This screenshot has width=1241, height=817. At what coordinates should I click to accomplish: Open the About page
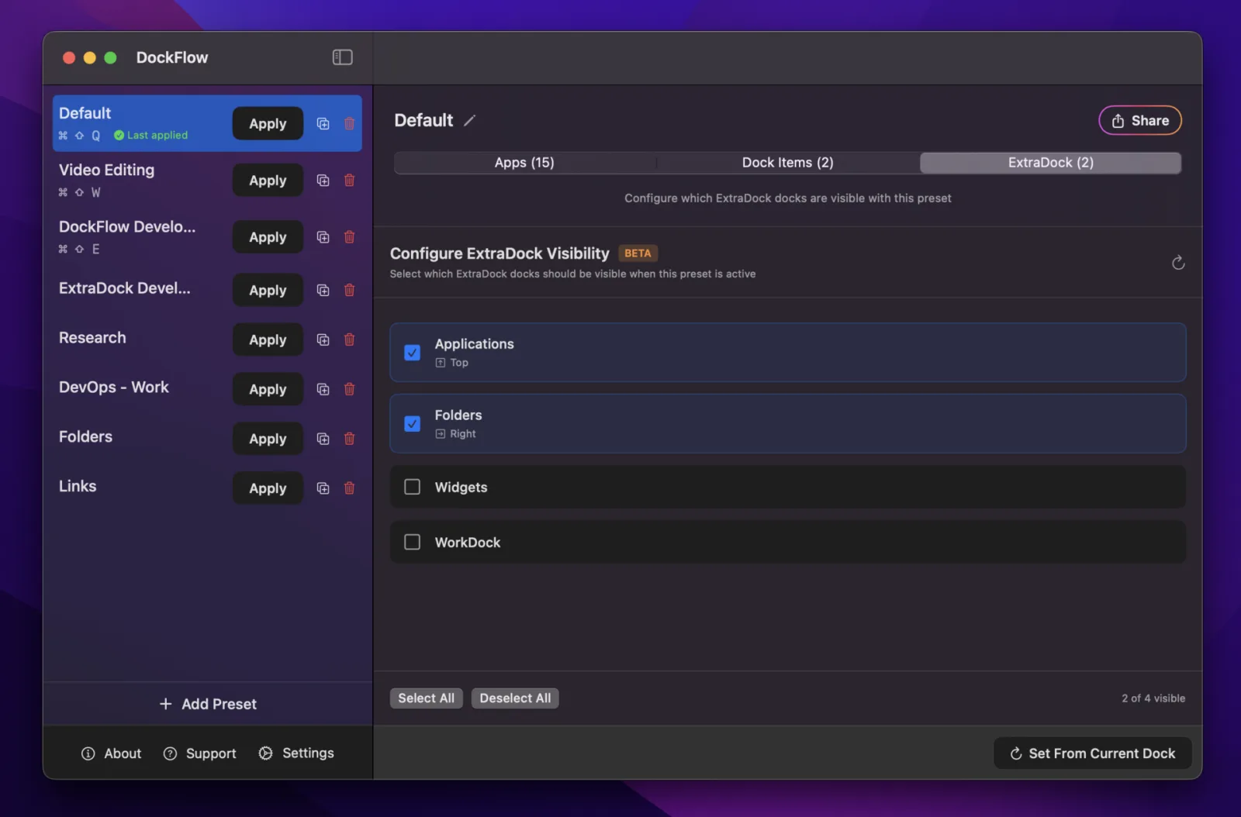pyautogui.click(x=112, y=753)
